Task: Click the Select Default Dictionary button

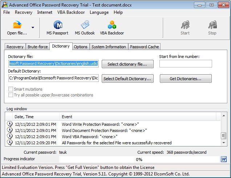Action: click(127, 79)
